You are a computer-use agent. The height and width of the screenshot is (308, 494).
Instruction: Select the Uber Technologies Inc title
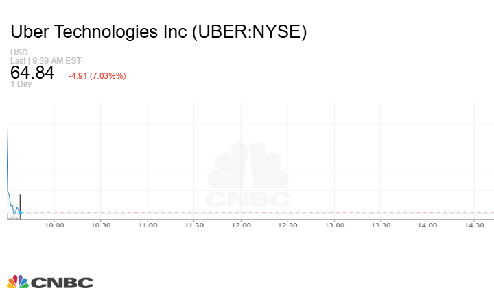(158, 32)
